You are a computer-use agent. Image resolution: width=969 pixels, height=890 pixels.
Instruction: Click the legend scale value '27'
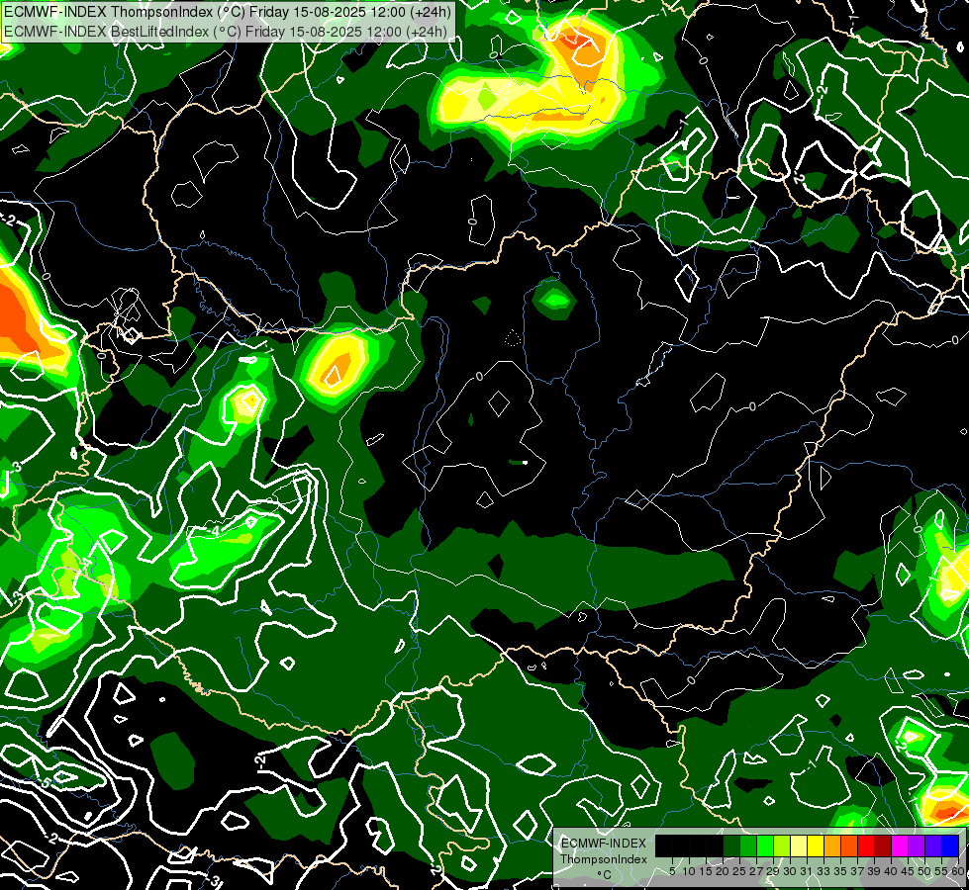(756, 871)
